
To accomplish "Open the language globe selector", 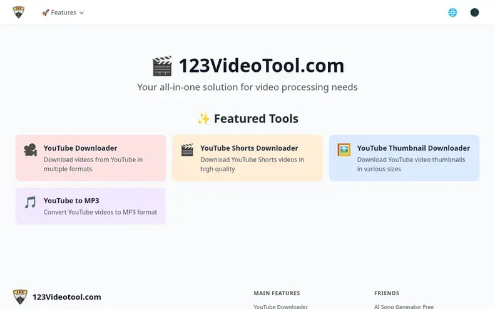I will pos(452,13).
